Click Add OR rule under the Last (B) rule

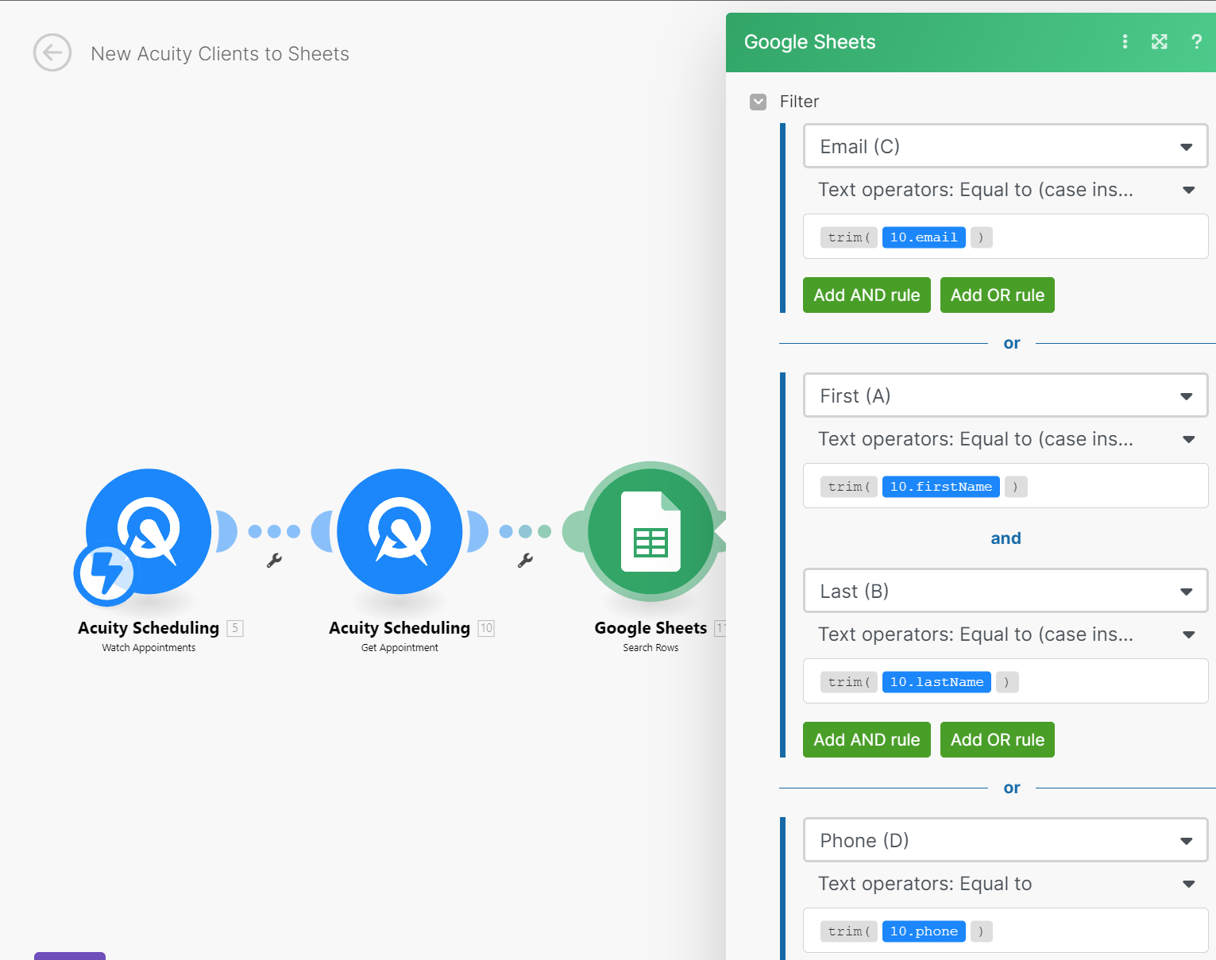click(x=997, y=739)
